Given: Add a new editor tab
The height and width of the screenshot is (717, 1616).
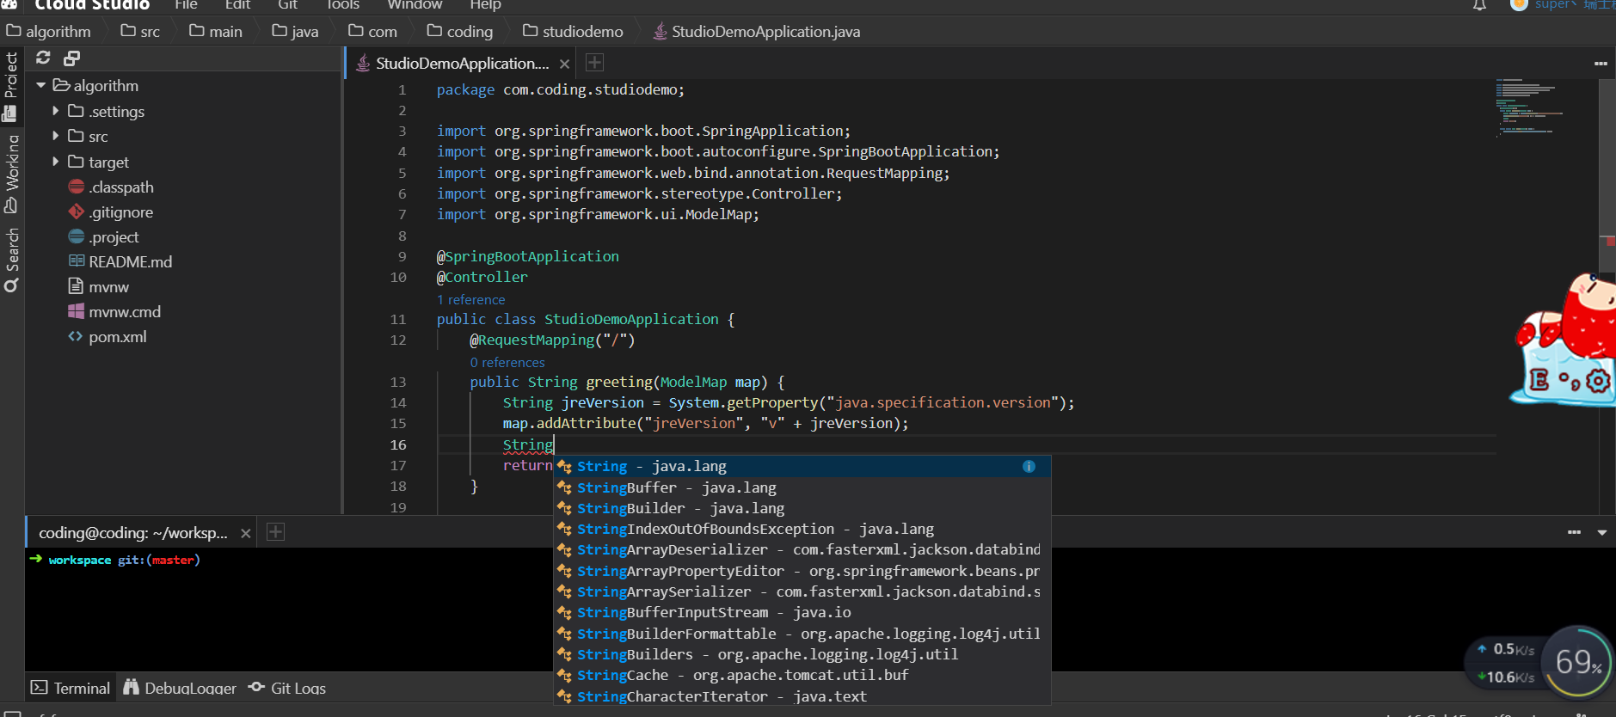Looking at the screenshot, I should (x=594, y=63).
